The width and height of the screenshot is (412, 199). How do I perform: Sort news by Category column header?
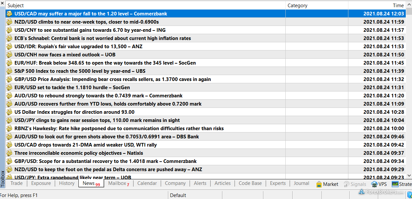pos(317,5)
